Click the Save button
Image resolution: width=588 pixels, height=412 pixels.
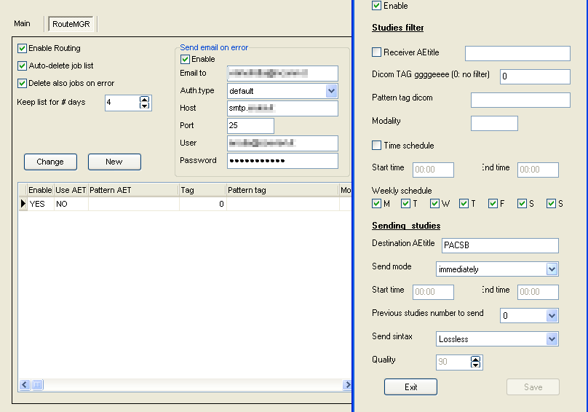click(533, 387)
